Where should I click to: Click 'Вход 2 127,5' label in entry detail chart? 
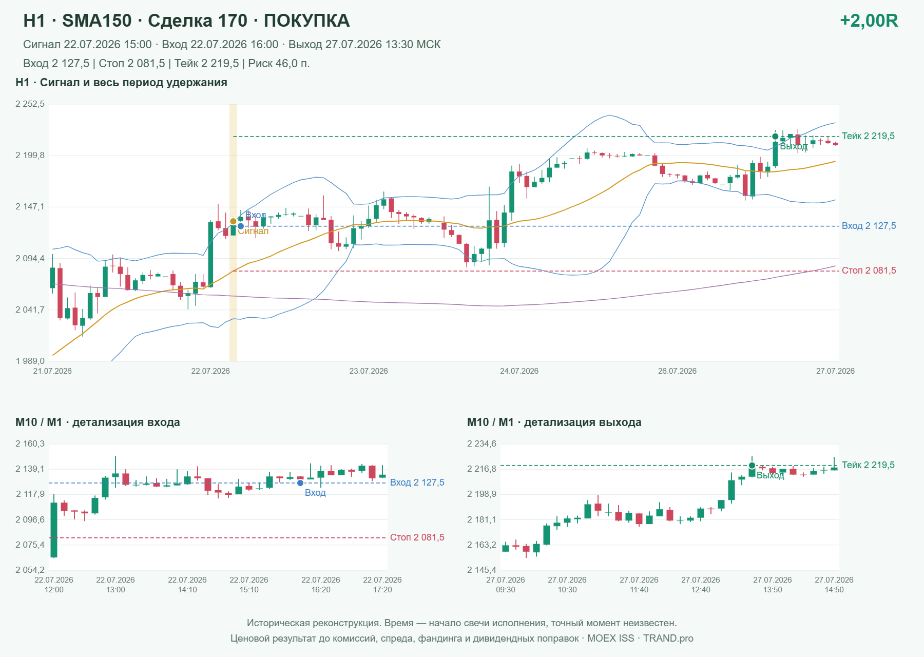tap(417, 482)
